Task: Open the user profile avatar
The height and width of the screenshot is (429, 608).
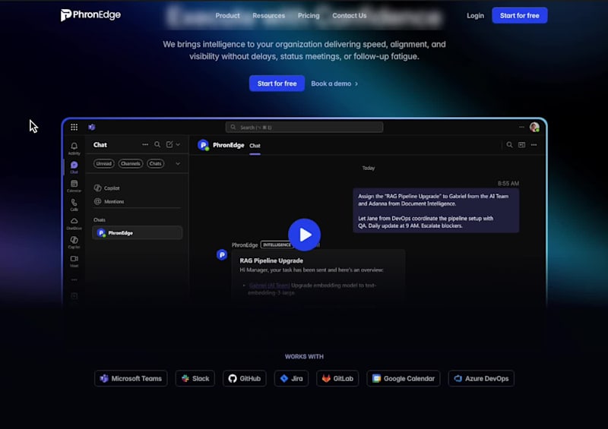Action: point(535,127)
